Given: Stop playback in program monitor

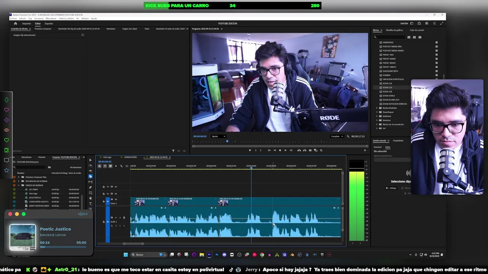Looking at the screenshot, I should coord(280,150).
